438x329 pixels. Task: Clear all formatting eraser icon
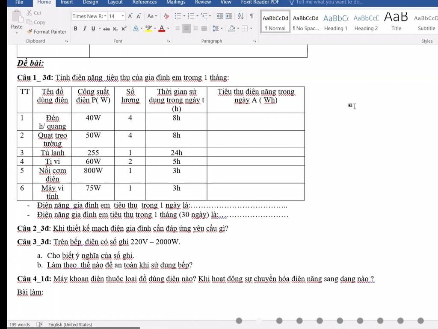click(x=166, y=16)
